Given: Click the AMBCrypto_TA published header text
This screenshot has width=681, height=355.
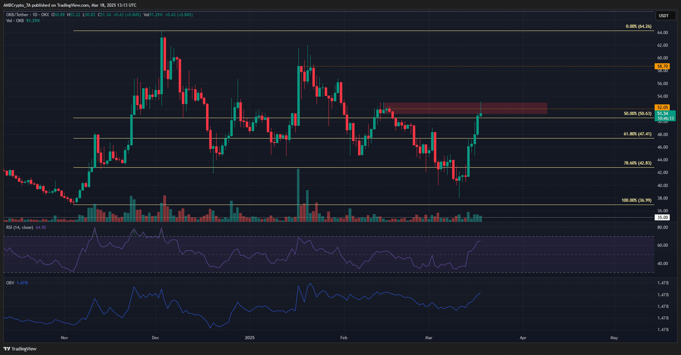Looking at the screenshot, I should pyautogui.click(x=70, y=5).
